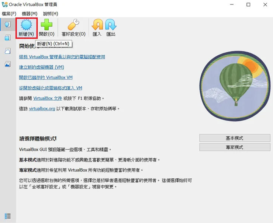Open the 檔案(F) menu
Image resolution: width=273 pixels, height=223 pixels.
(9, 14)
